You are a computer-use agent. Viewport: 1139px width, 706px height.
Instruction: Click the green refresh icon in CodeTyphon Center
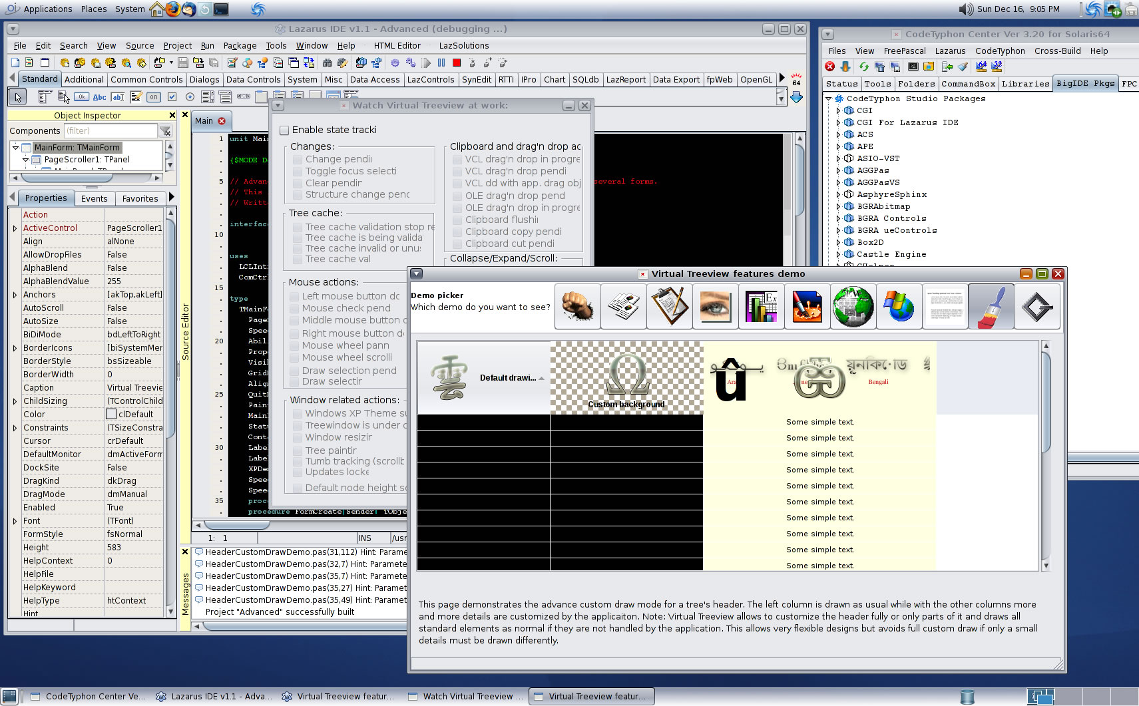(x=863, y=67)
